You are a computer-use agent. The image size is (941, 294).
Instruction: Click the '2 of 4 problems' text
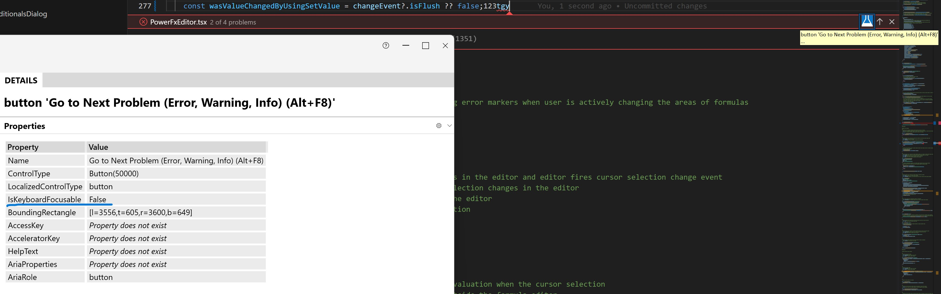(x=233, y=22)
